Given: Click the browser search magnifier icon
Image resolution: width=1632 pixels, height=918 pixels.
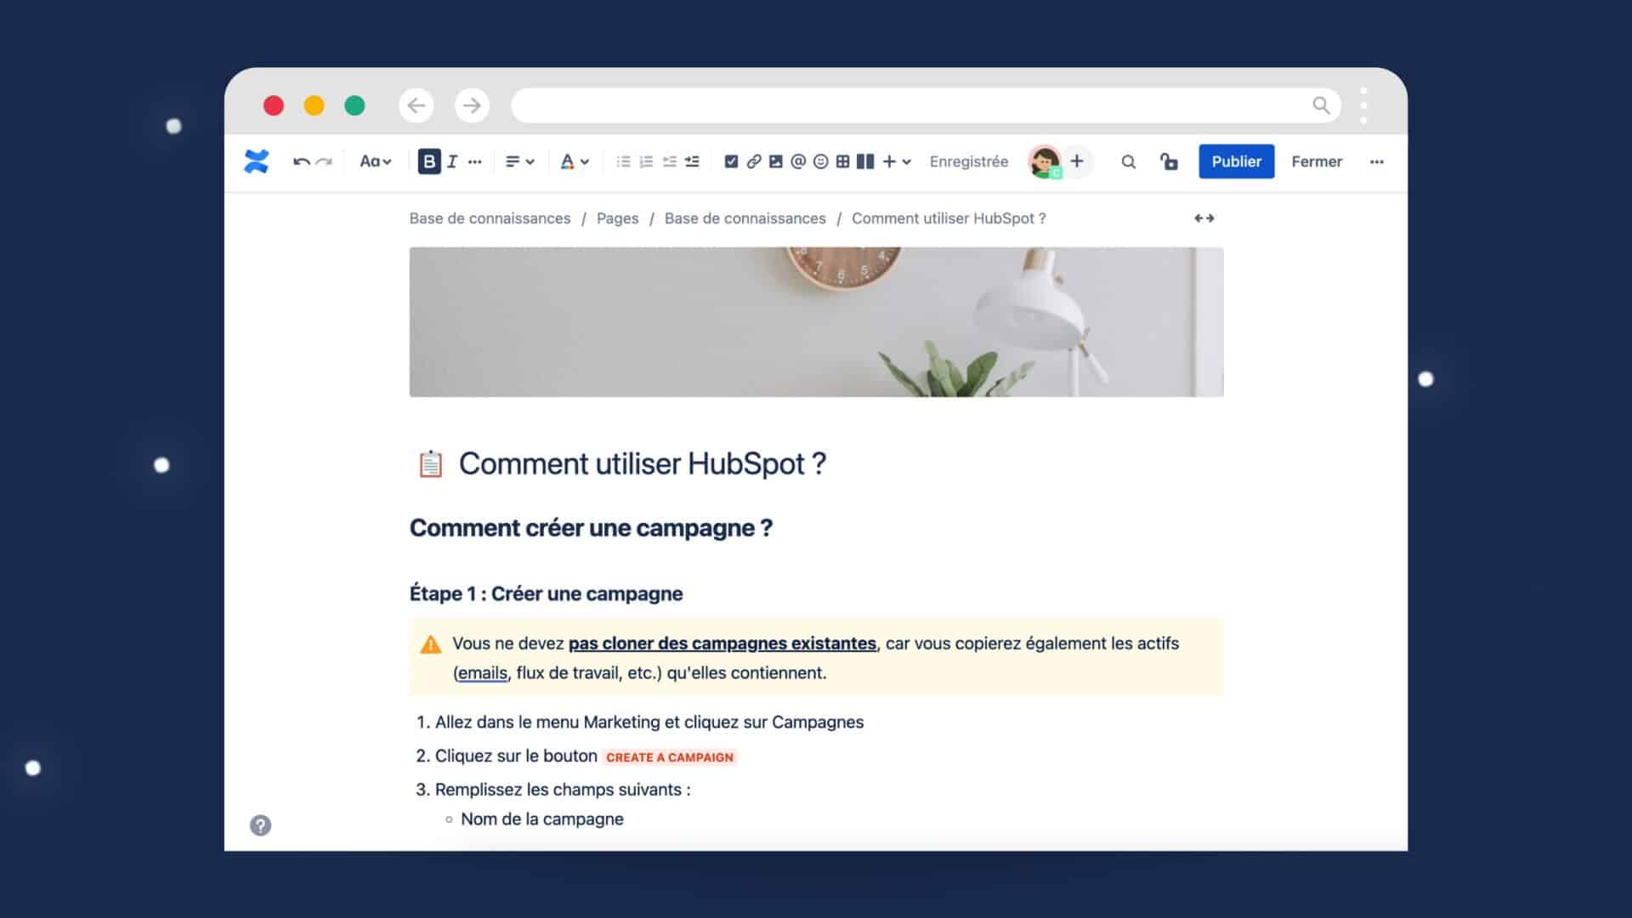Looking at the screenshot, I should (1321, 105).
